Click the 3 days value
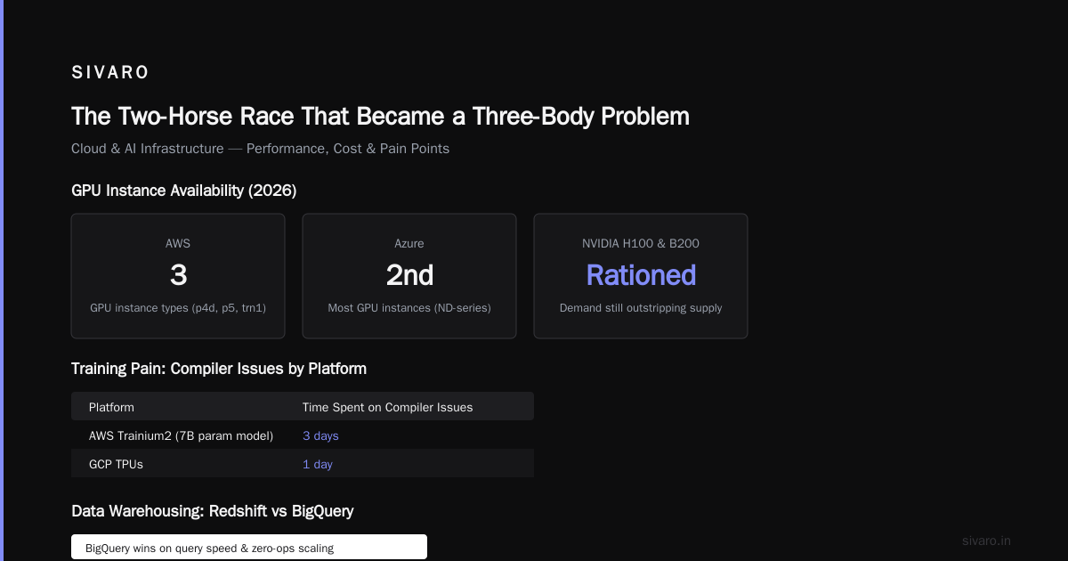This screenshot has width=1068, height=561. tap(320, 435)
